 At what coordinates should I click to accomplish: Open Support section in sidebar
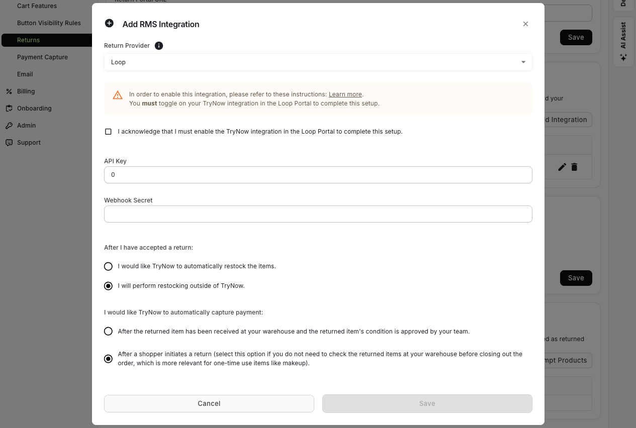pos(29,143)
